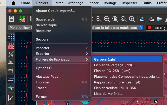This screenshot has height=105, width=167.
Task: Toggle the pink padlock lock icon
Action: (11, 46)
